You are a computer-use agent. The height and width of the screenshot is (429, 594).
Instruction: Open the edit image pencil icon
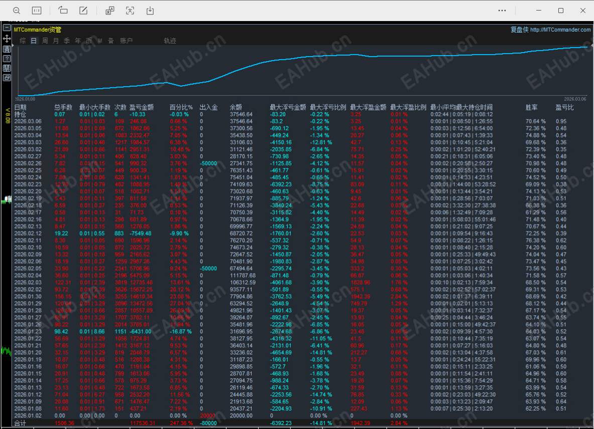click(x=83, y=11)
